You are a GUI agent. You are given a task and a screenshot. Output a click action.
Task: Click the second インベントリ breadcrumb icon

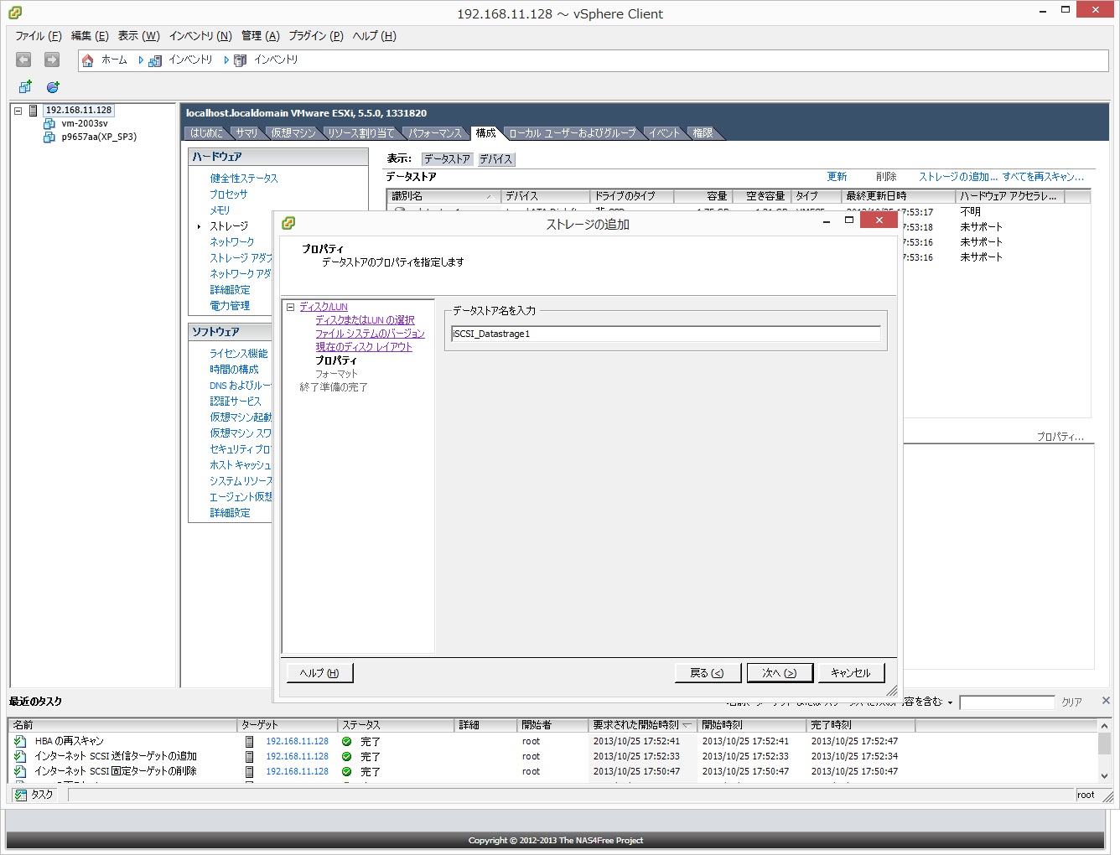(x=241, y=60)
